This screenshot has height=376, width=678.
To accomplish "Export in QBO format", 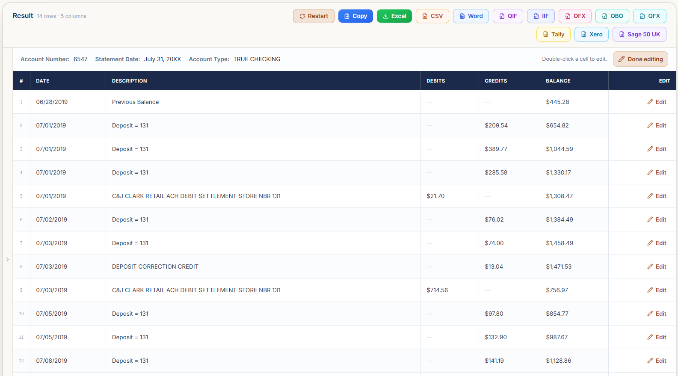I will point(612,16).
